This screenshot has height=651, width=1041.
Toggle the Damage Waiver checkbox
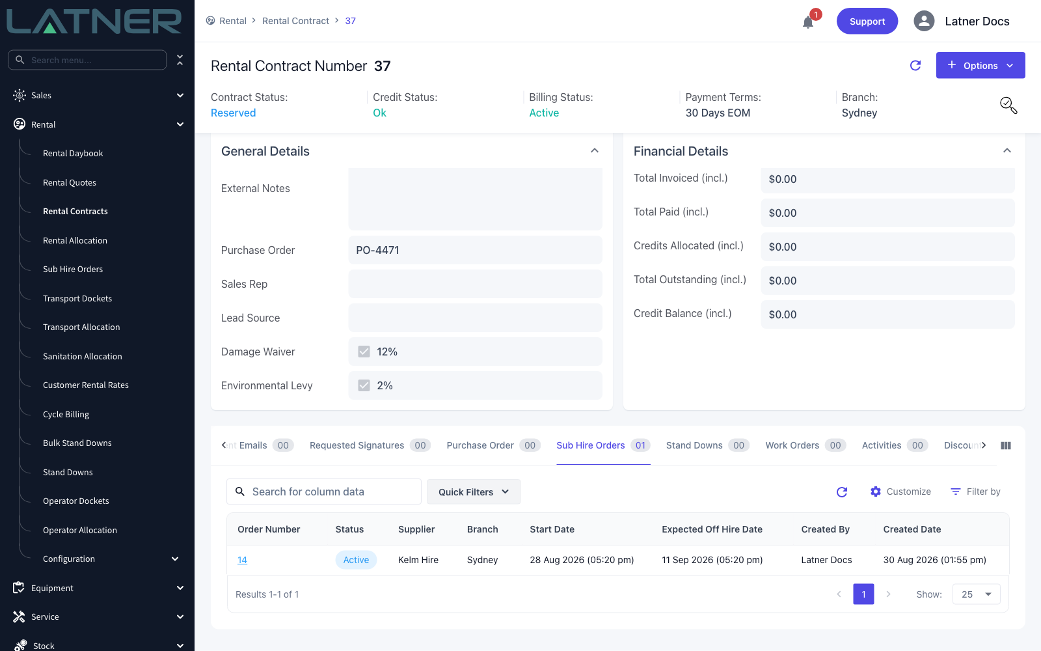[364, 352]
